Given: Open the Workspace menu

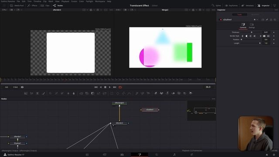Looking at the screenshot, I should [100, 1].
